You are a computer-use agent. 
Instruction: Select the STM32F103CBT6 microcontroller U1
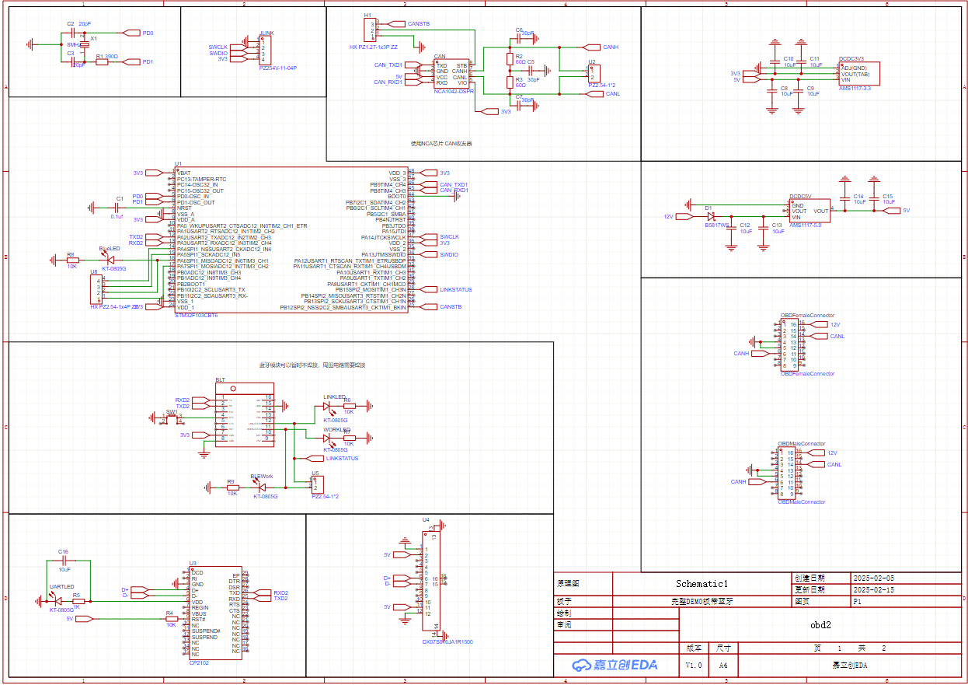pos(291,239)
